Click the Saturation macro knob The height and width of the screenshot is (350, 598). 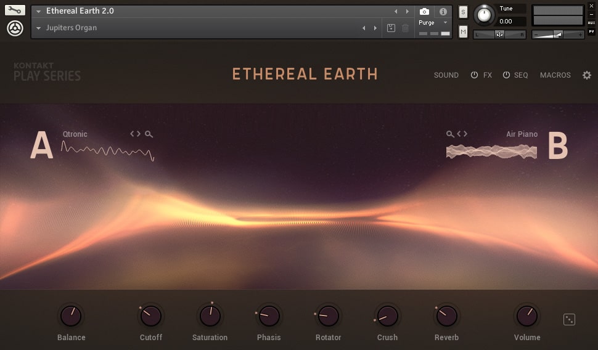point(210,316)
